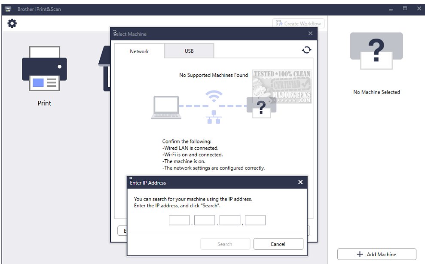Close the Select Machine dialog
This screenshot has width=425, height=264.
click(310, 33)
